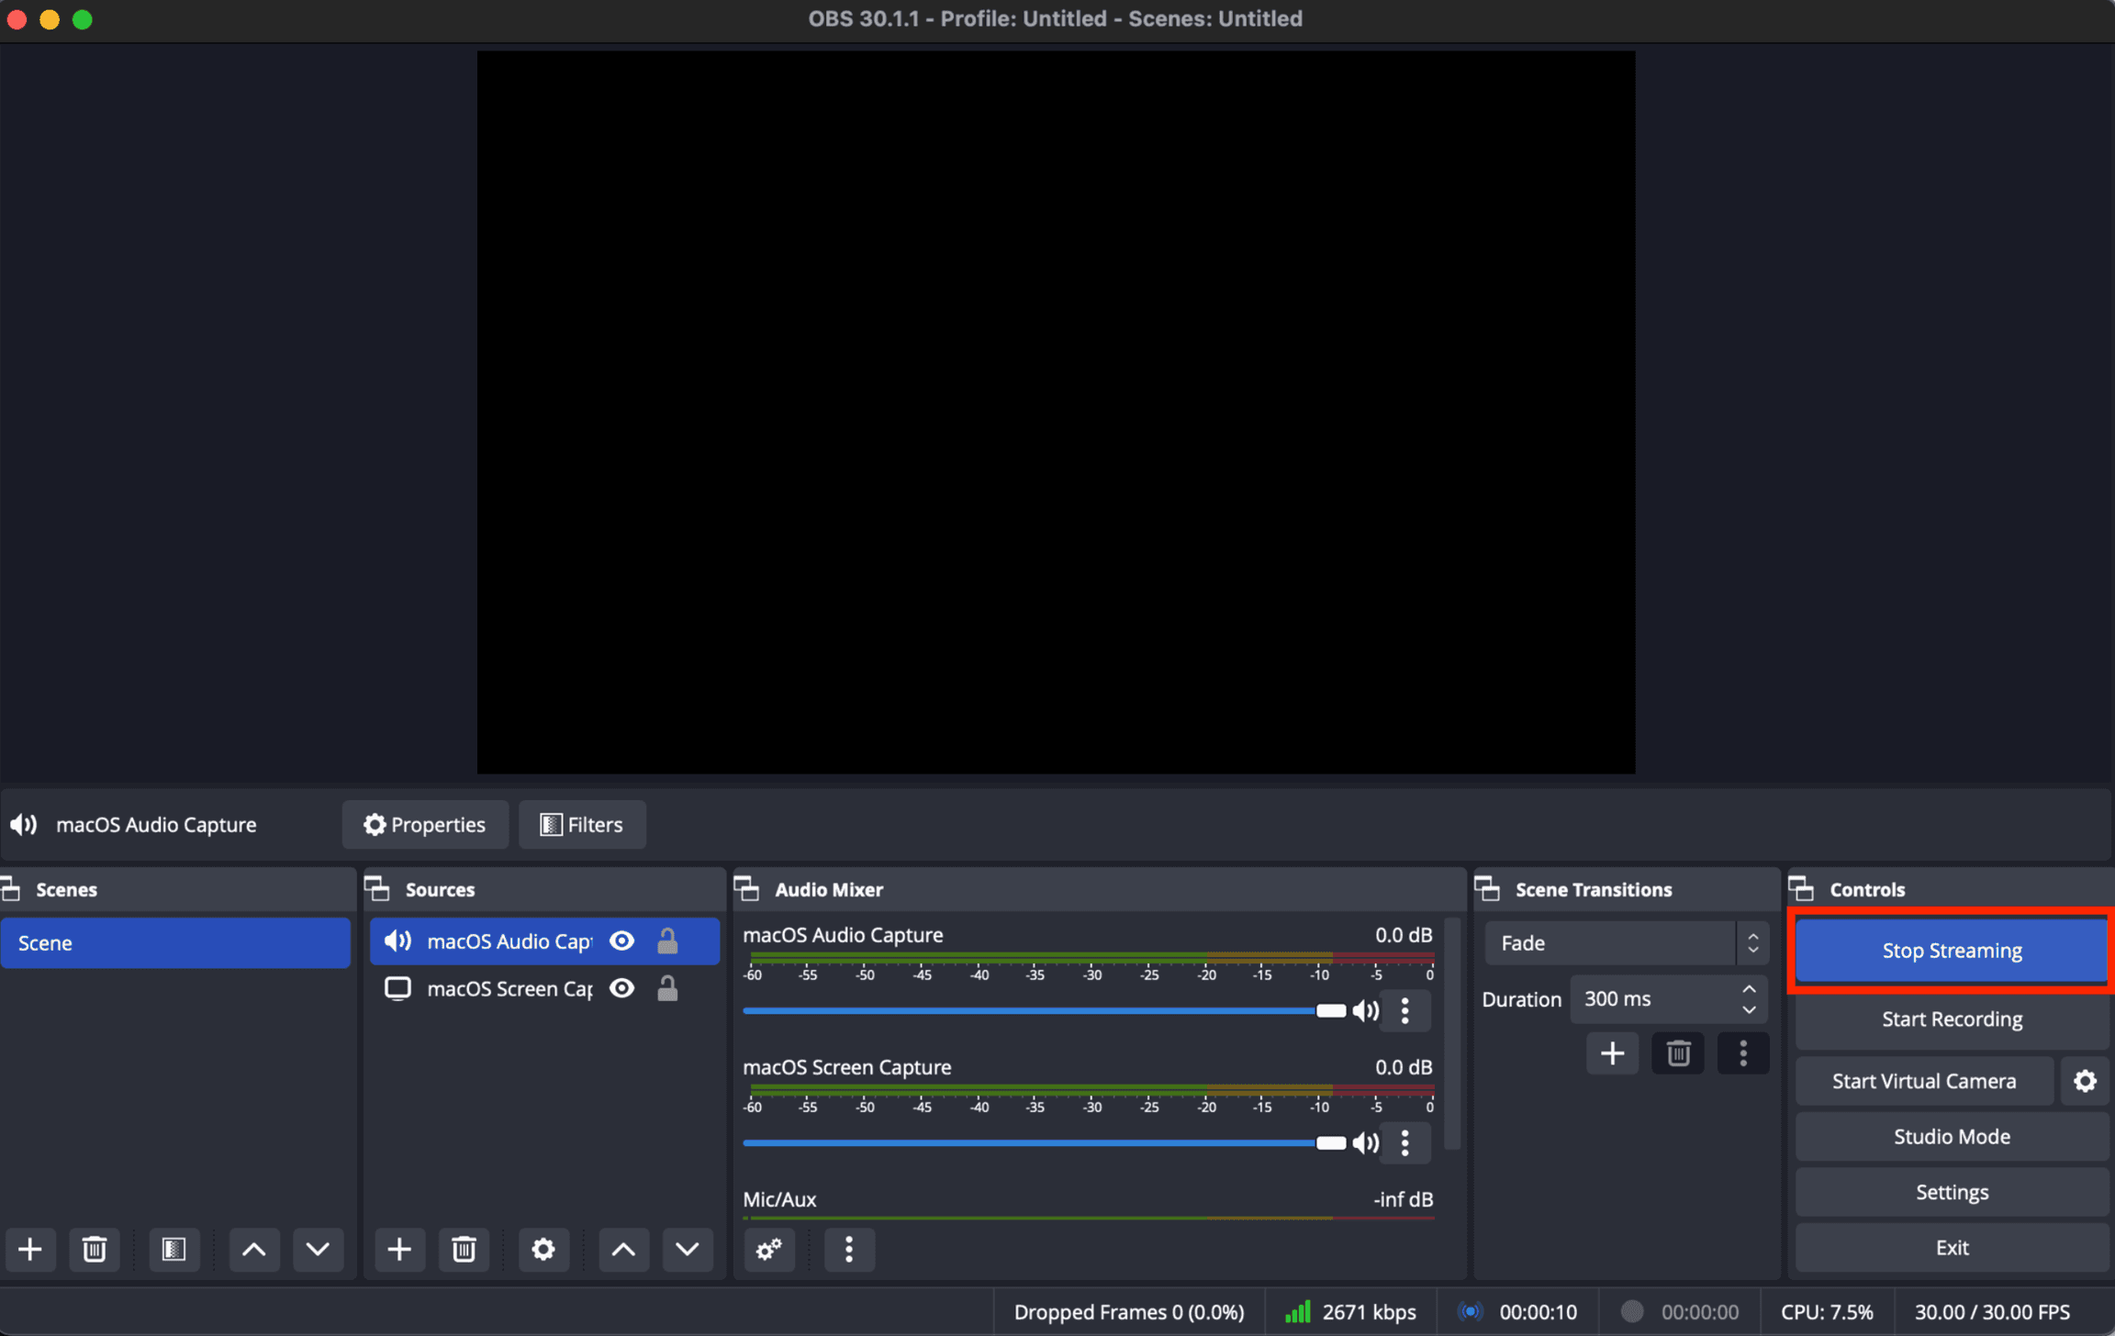2115x1336 pixels.
Task: Remove scene transition trash icon
Action: click(1678, 1052)
